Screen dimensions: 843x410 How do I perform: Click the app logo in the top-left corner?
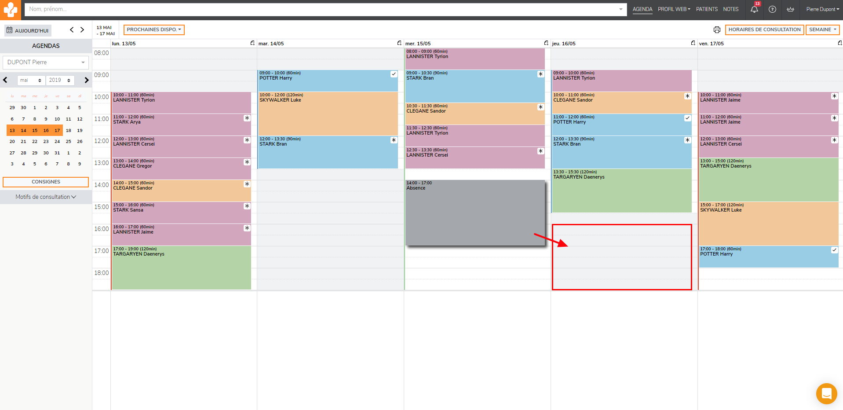tap(10, 10)
